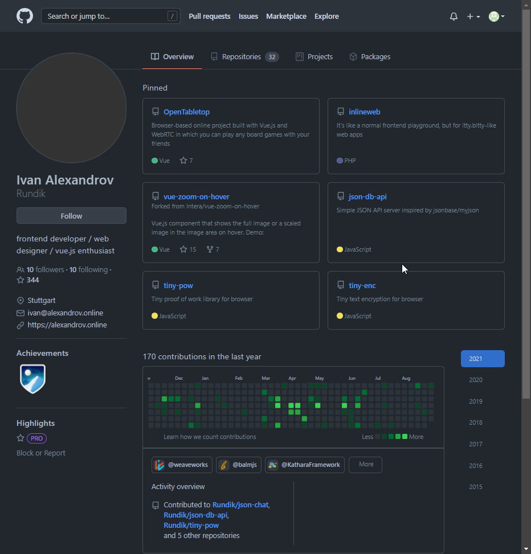Screen dimensions: 531x554
Task: Filter activity by @KatharaFramework organization
Action: 305,465
